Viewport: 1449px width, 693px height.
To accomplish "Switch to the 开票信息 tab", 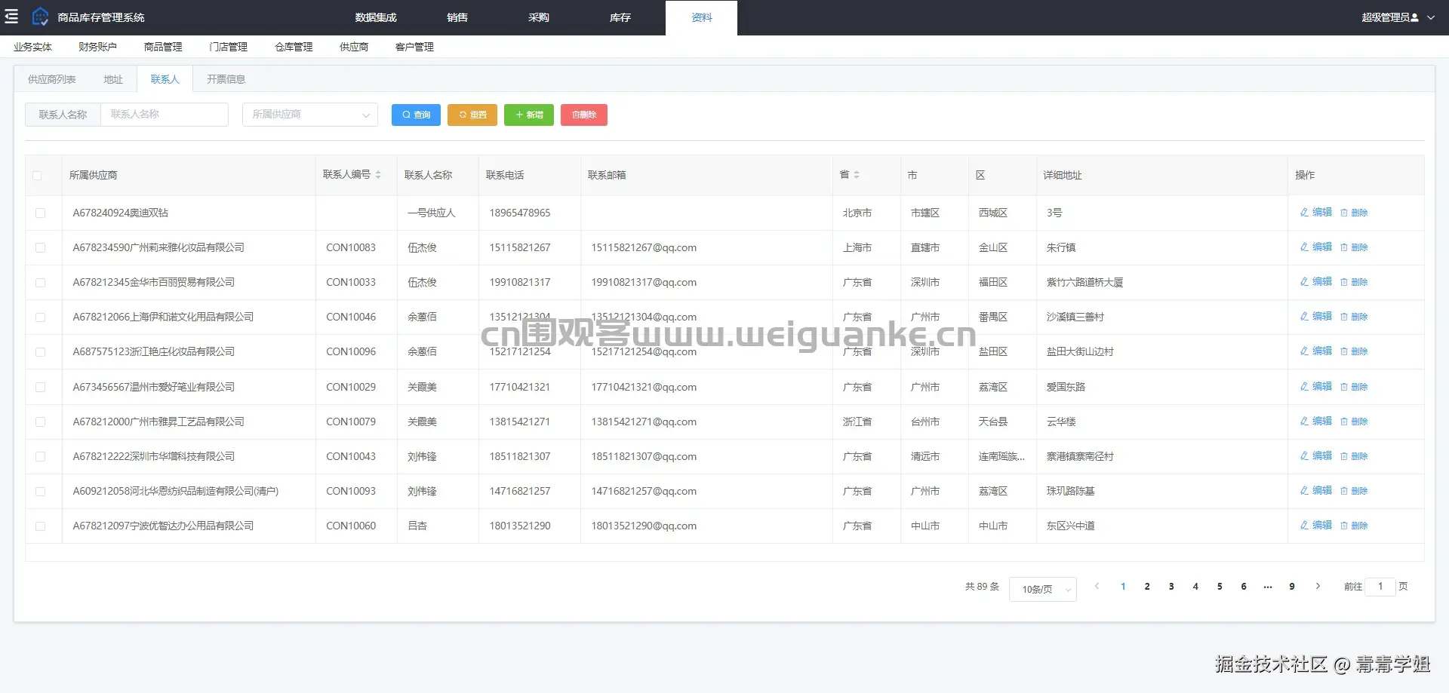I will 226,79.
